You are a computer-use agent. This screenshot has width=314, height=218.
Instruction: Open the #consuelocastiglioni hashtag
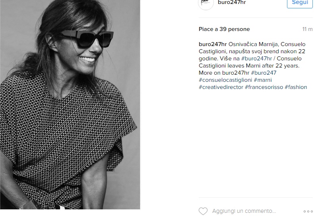[225, 80]
